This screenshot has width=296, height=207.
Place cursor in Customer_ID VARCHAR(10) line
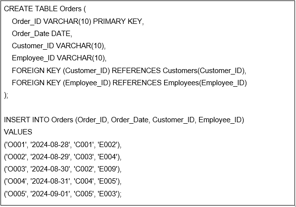point(59,46)
